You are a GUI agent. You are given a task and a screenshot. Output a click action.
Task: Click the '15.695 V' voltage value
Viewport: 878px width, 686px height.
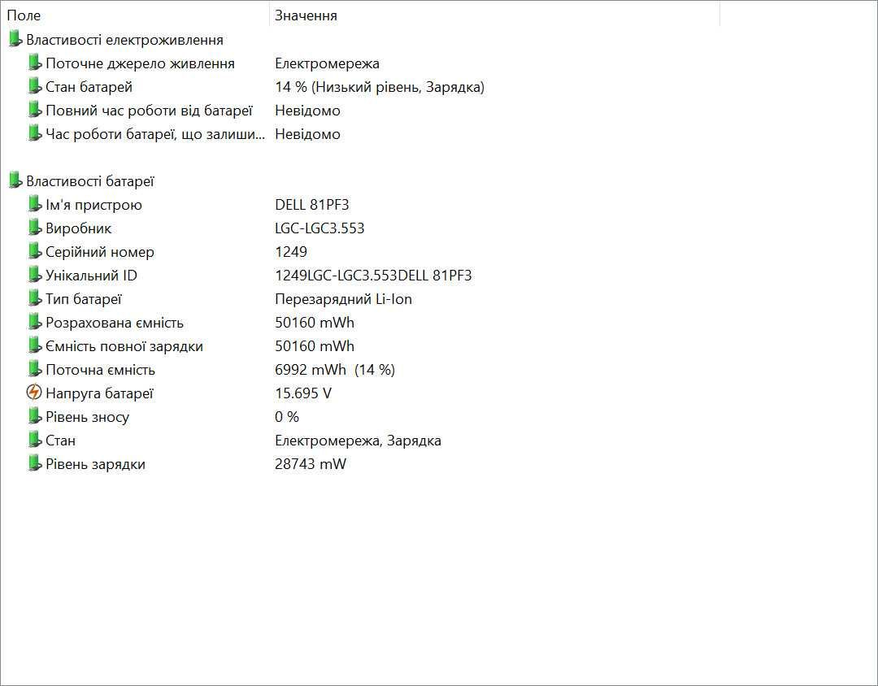point(303,393)
